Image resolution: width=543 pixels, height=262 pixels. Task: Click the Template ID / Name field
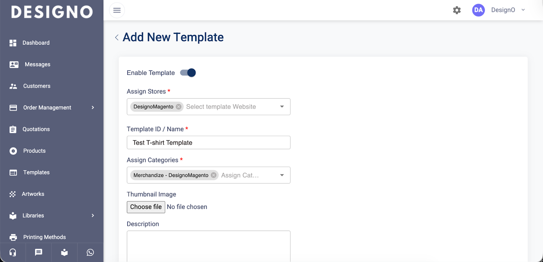tap(208, 143)
